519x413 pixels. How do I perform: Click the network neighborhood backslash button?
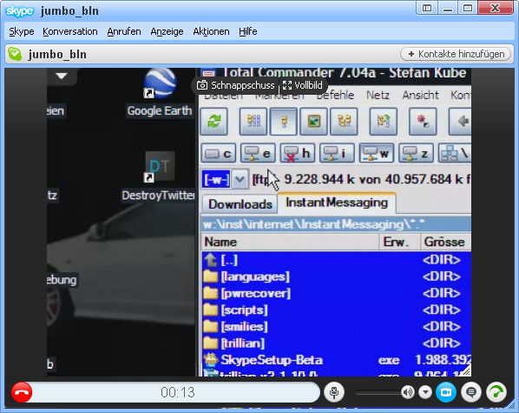455,153
